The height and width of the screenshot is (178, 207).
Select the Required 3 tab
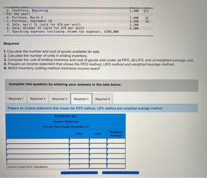[60, 99]
